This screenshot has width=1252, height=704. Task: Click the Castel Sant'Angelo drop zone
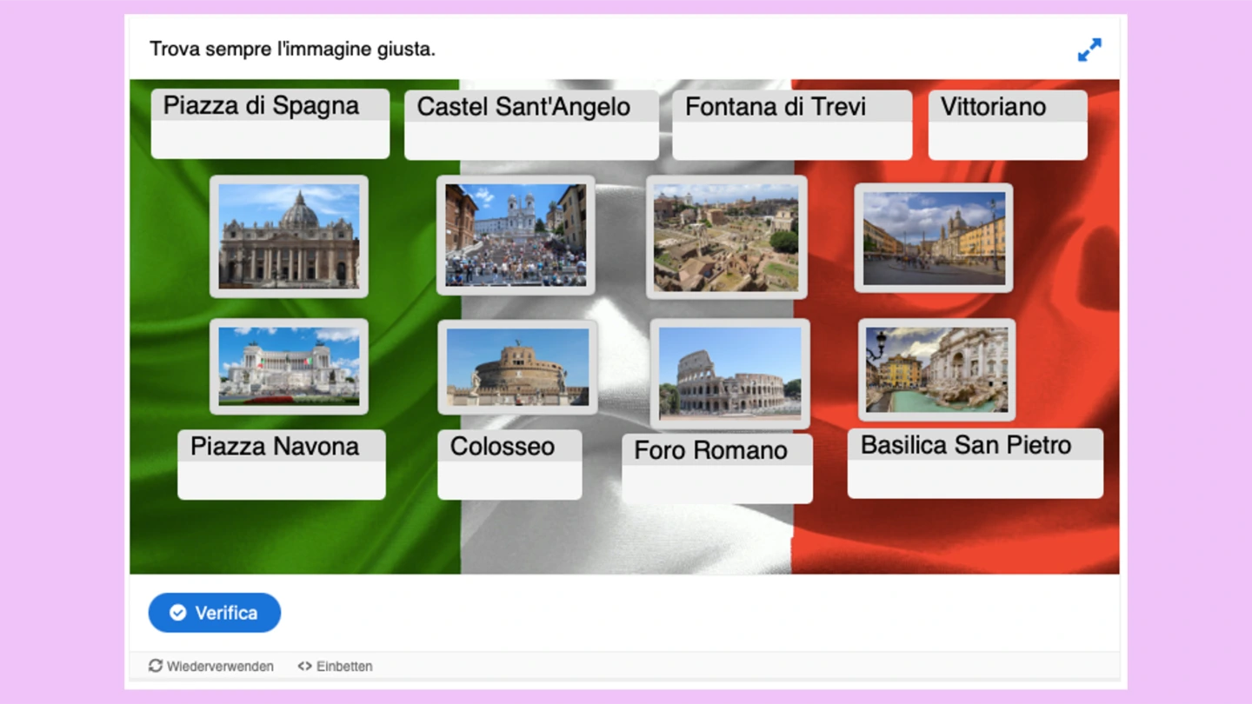(531, 139)
